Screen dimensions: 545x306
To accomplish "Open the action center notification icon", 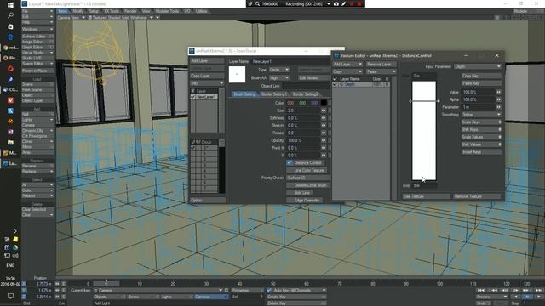I will pos(10,297).
